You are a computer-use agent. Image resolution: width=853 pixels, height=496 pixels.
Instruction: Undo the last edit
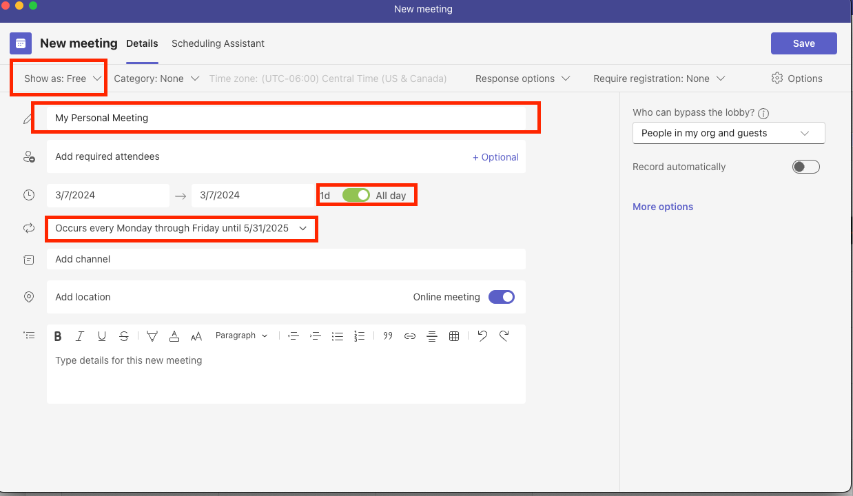pyautogui.click(x=482, y=336)
